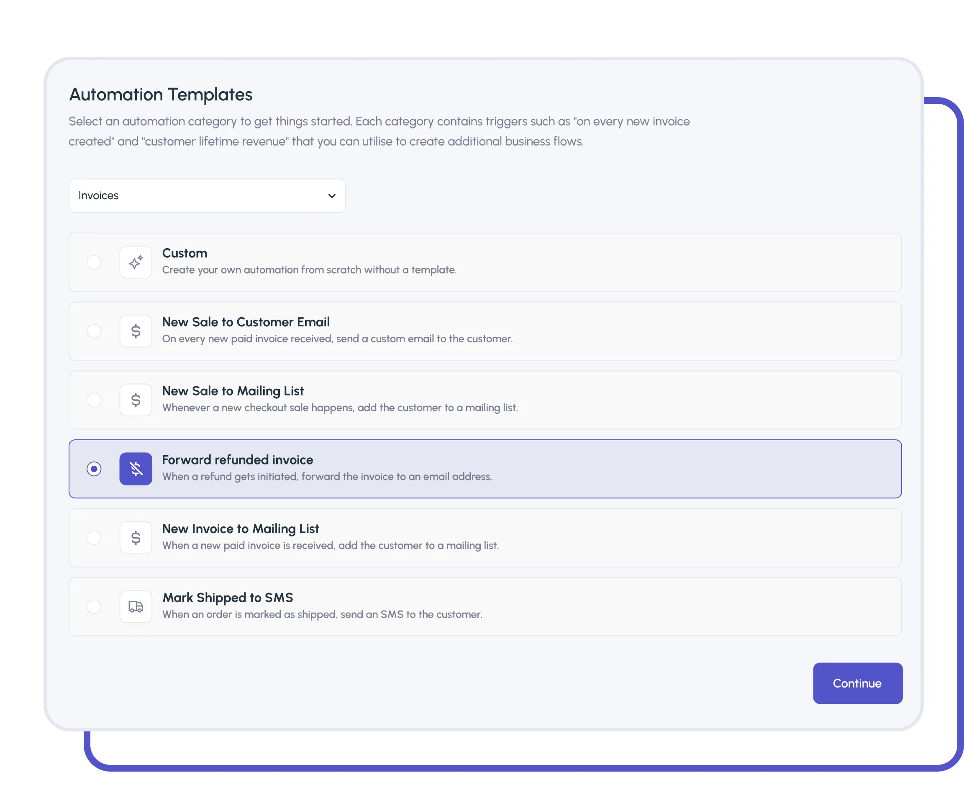Screen dimensions: 964x790
Task: Open the Invoices category dropdown
Action: pos(207,196)
